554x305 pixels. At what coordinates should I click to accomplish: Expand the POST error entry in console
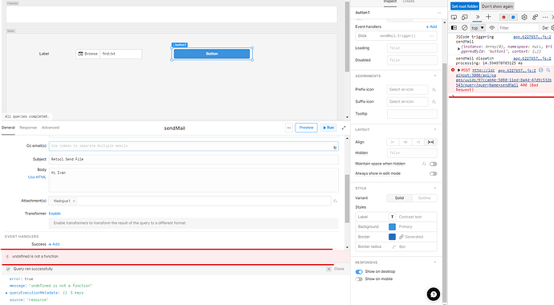pyautogui.click(x=459, y=71)
